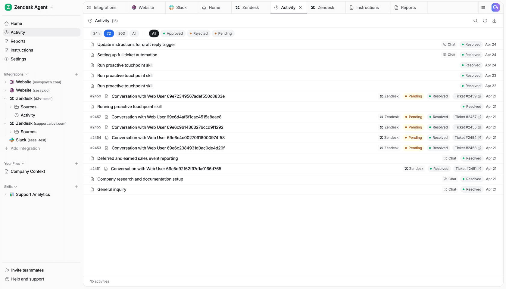Select the Support Analytics skill
506x289 pixels.
point(33,194)
